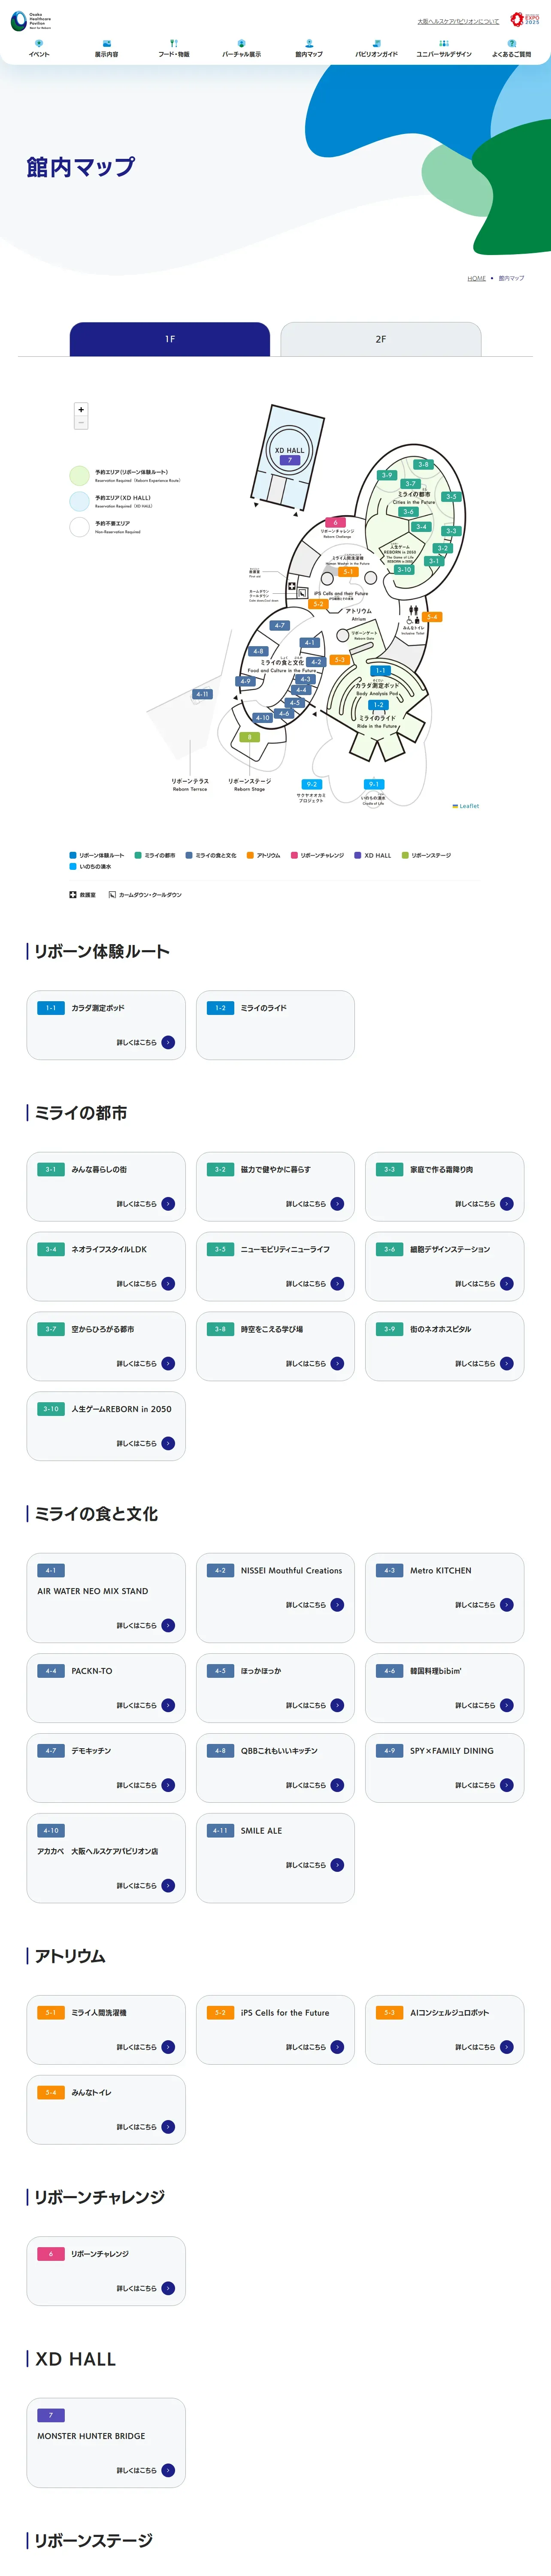Zoom out the floor map
Screen dimensions: 551x2576
click(81, 423)
